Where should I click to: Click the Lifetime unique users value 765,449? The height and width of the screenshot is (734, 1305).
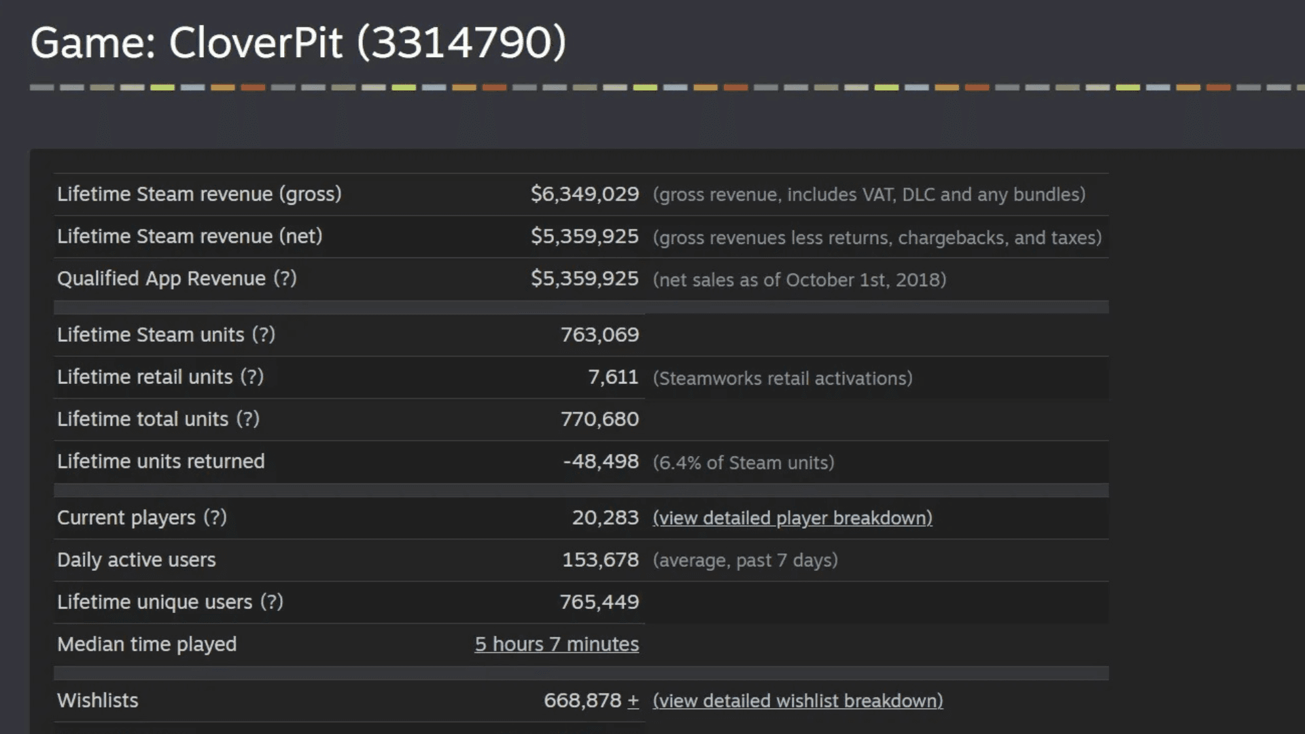pyautogui.click(x=599, y=602)
